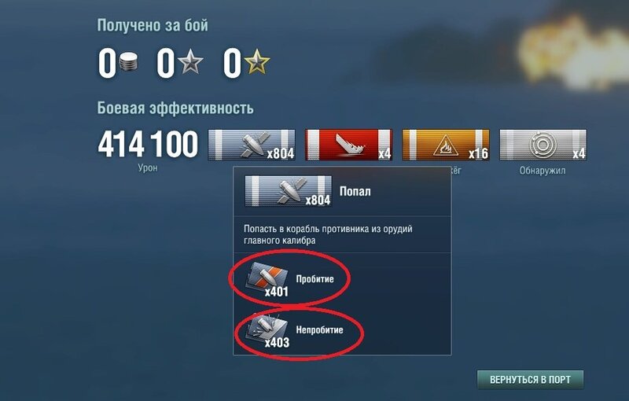
Task: Click the Обнаружил label under ribbon
Action: [543, 171]
